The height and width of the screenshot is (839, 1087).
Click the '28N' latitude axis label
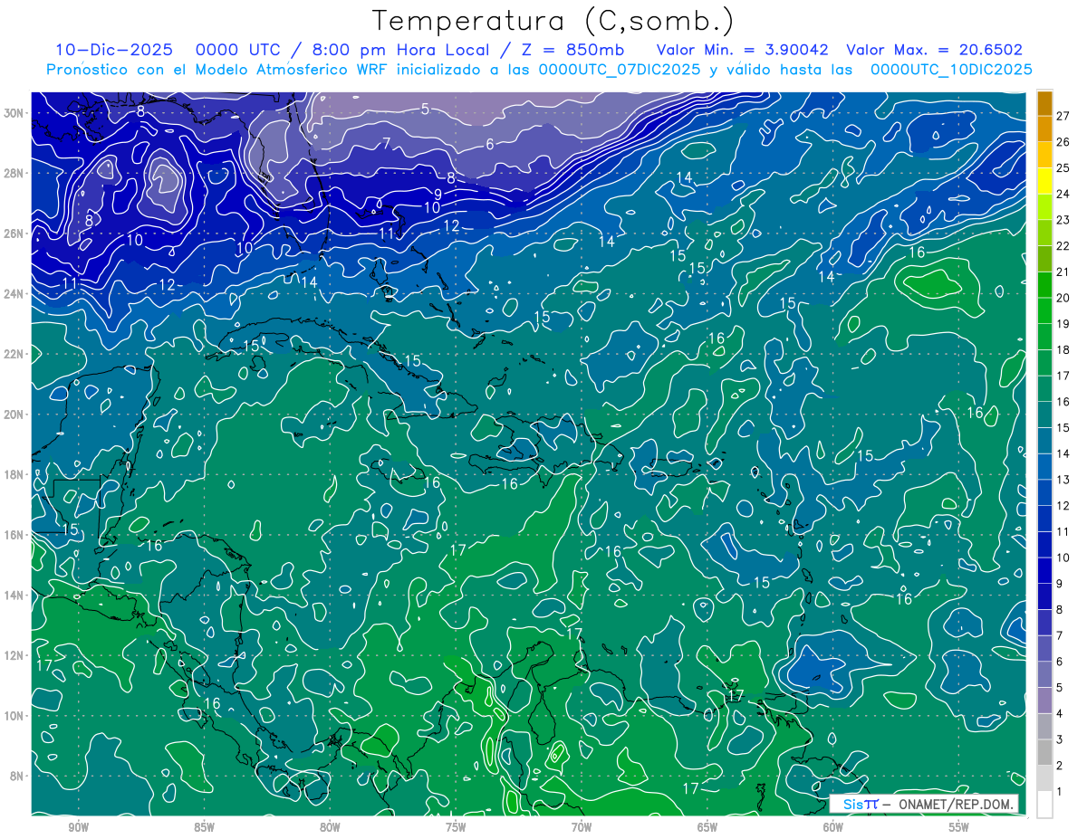tap(15, 173)
